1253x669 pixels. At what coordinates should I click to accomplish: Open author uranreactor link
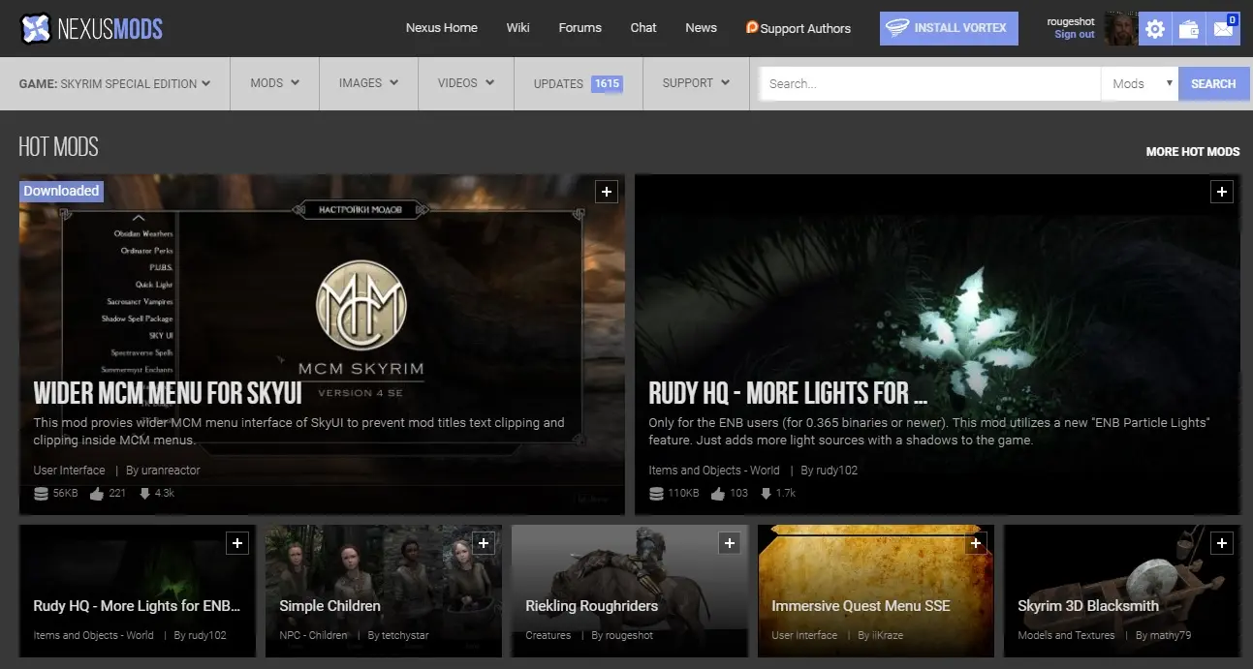[x=172, y=471]
